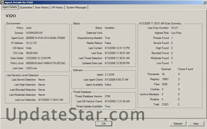Viewport: 207px width, 129px height.
Task: Click the Last User value V320\Joe
Action: point(31,68)
